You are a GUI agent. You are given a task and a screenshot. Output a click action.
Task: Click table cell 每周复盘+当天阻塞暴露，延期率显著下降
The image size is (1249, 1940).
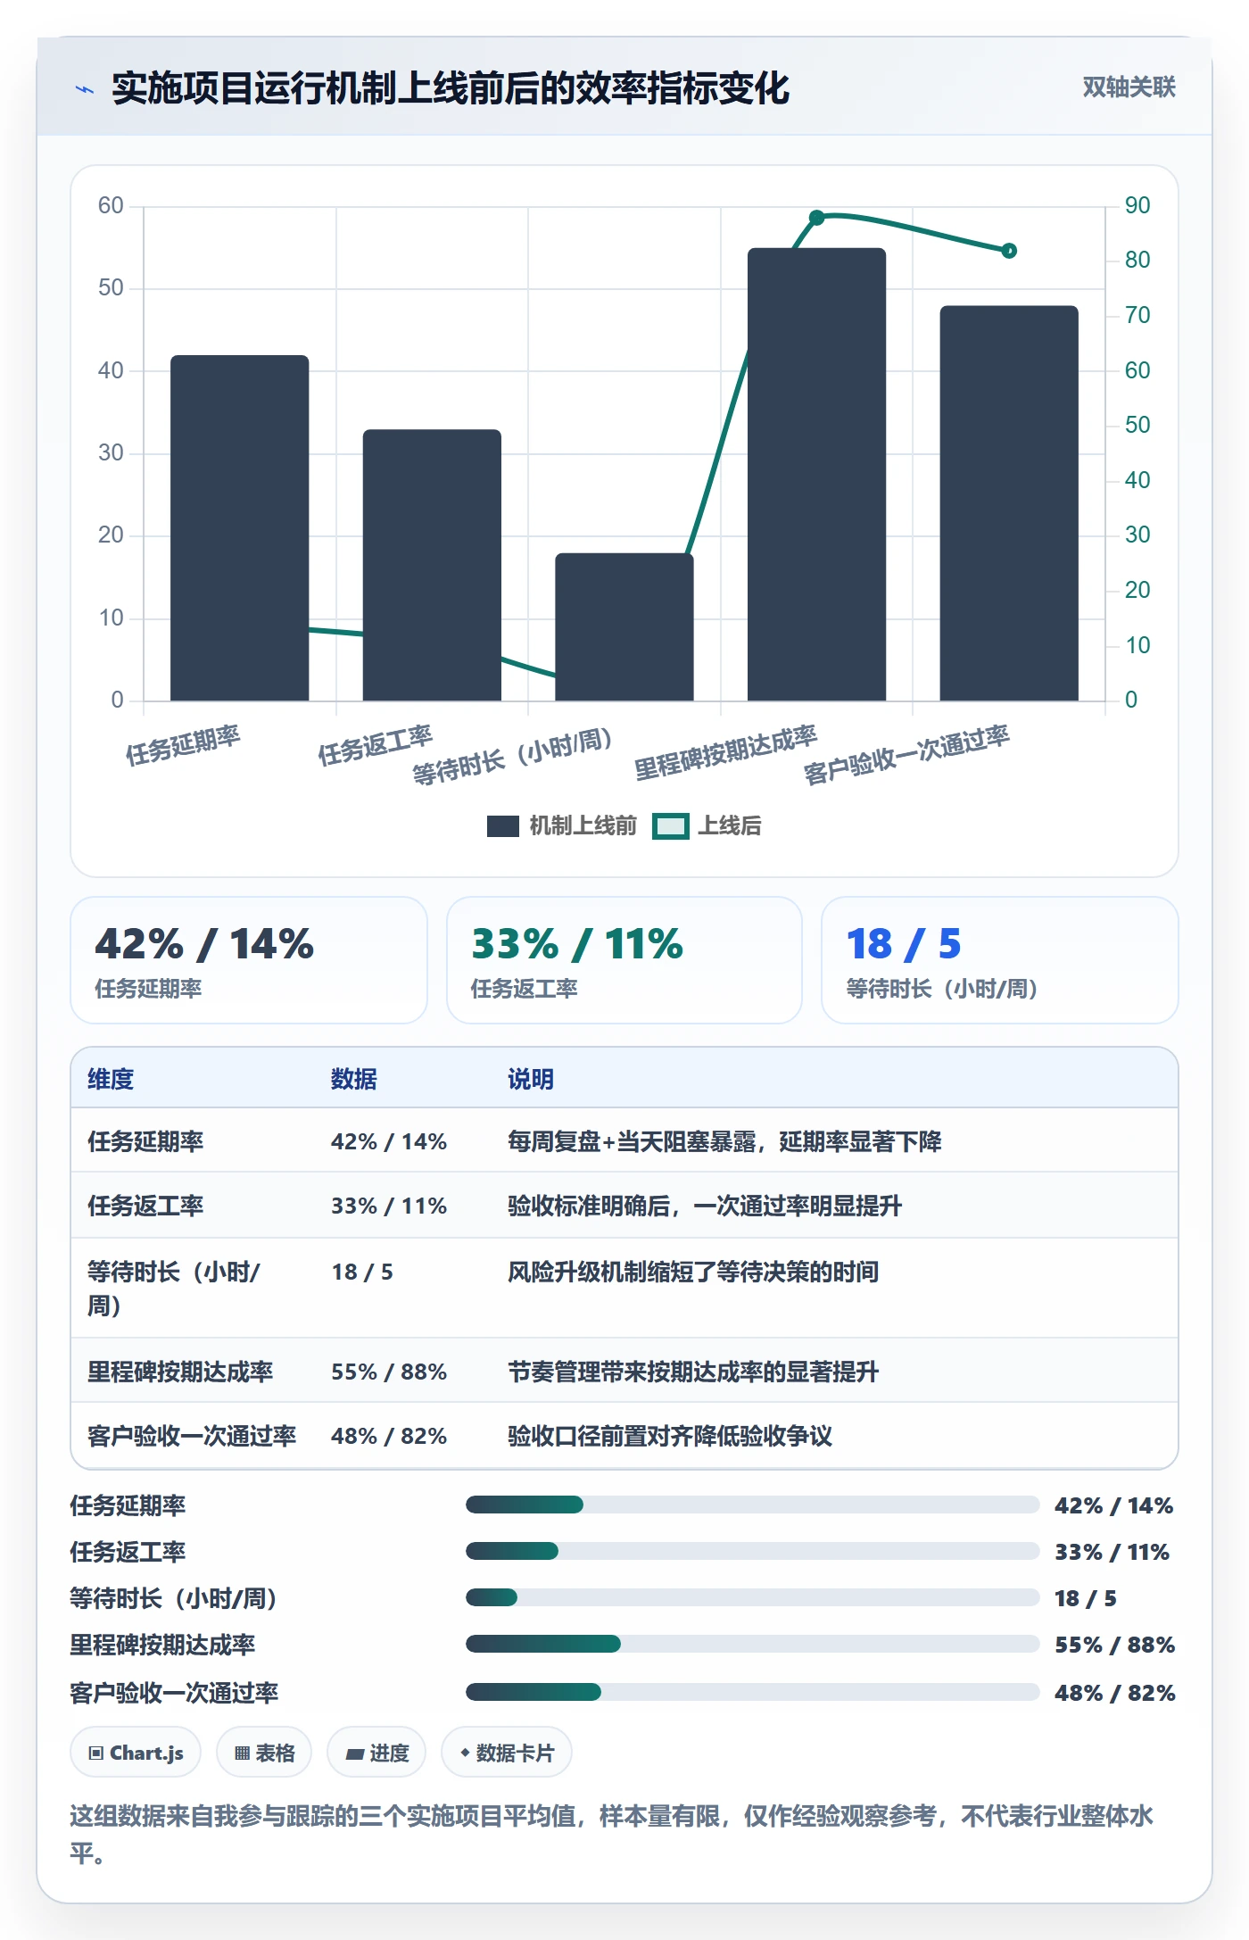tap(724, 1141)
